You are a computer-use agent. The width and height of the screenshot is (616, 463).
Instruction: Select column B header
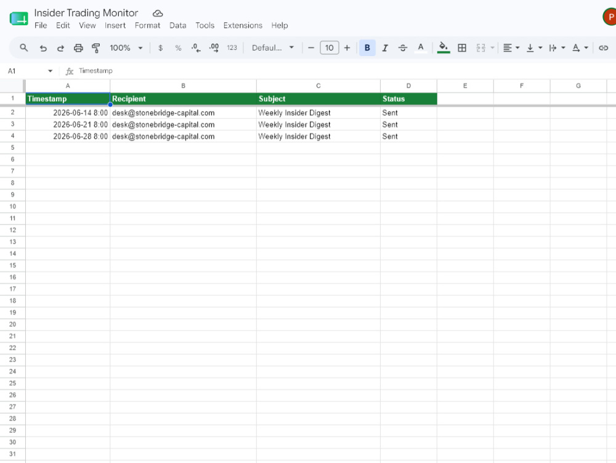(183, 86)
